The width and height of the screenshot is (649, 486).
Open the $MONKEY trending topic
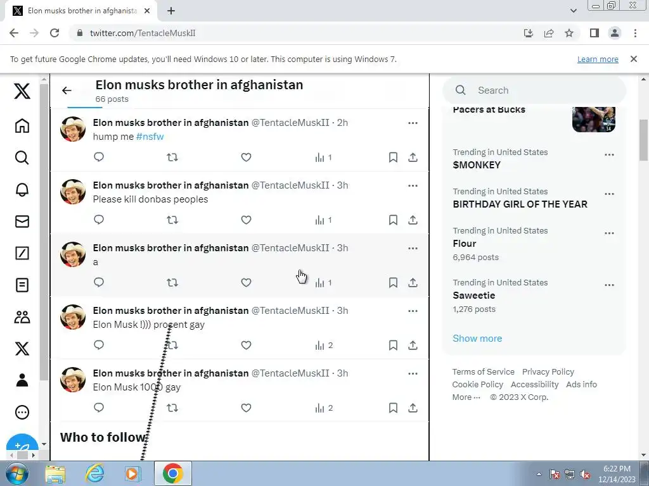pyautogui.click(x=477, y=165)
